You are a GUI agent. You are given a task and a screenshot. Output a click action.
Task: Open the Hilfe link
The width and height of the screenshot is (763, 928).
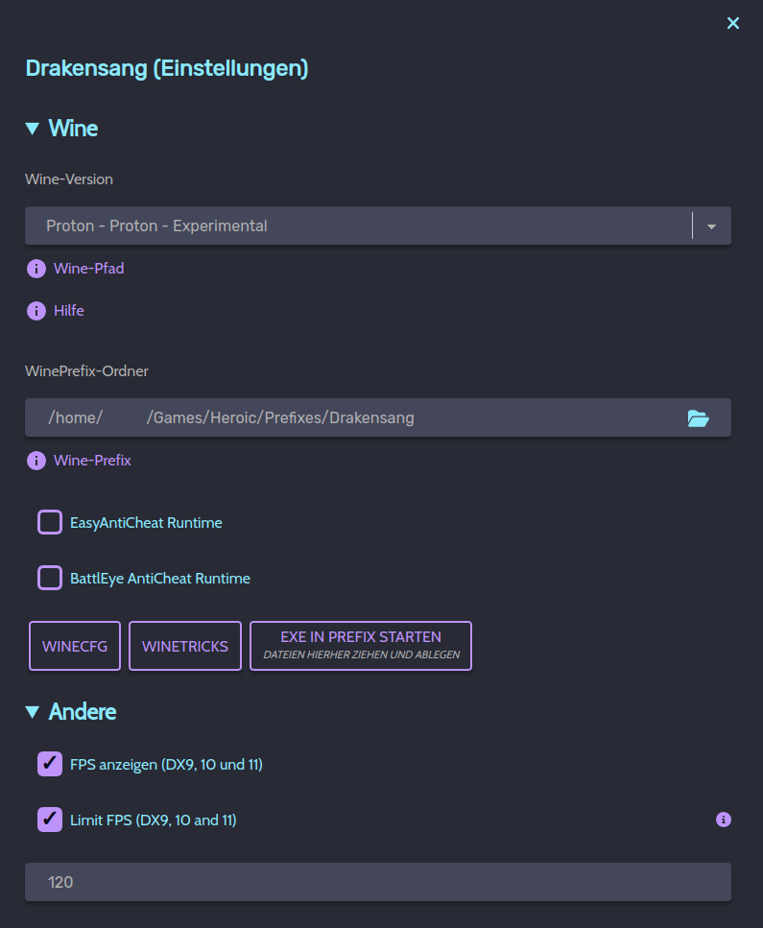(69, 311)
